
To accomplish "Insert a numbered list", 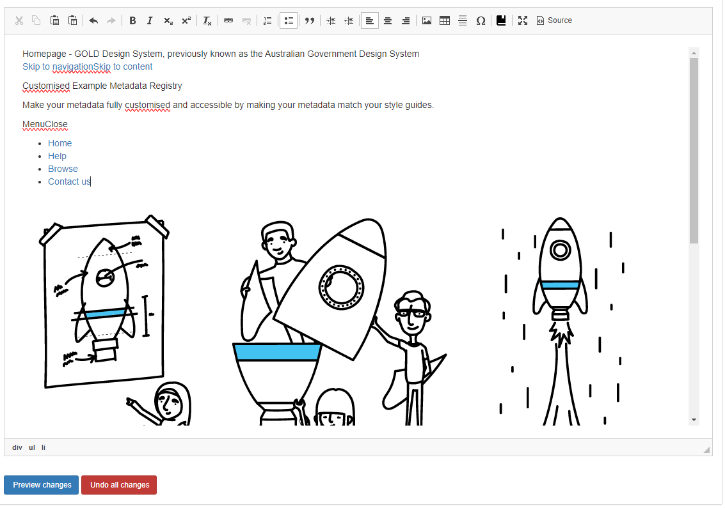I will click(267, 20).
